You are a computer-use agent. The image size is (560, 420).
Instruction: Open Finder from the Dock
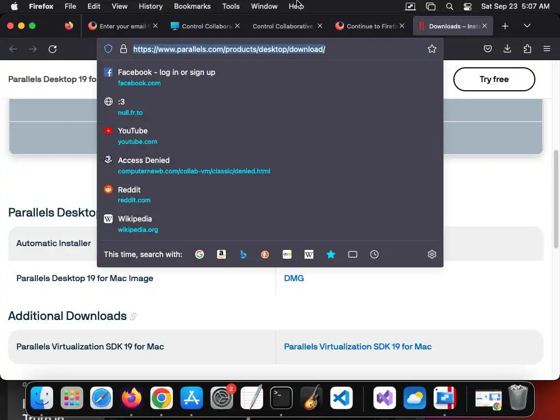coord(42,398)
